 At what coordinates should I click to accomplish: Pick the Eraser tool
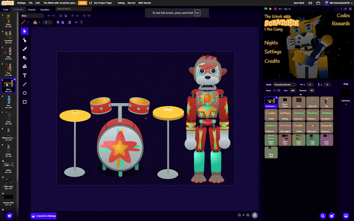(25, 58)
